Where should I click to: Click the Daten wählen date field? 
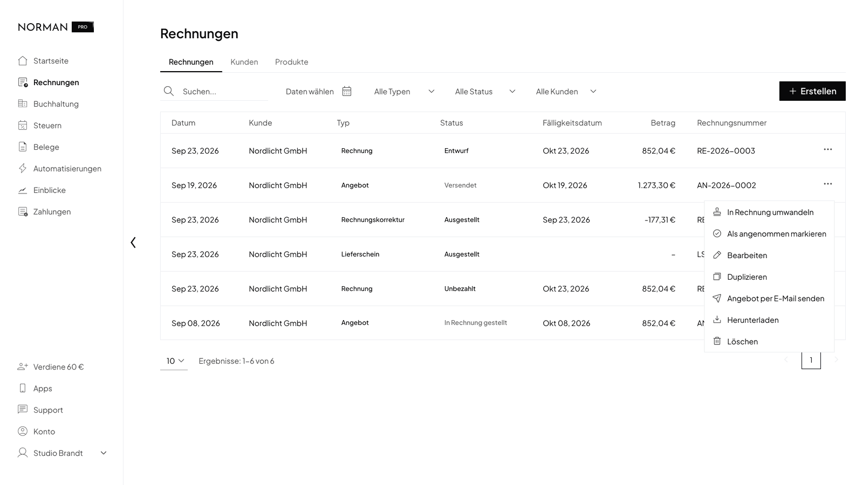(x=319, y=92)
